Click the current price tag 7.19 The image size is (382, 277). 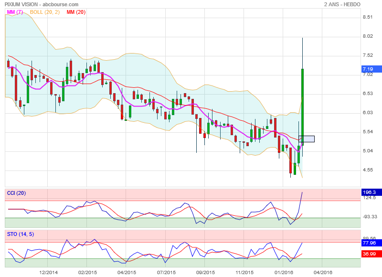click(x=371, y=69)
